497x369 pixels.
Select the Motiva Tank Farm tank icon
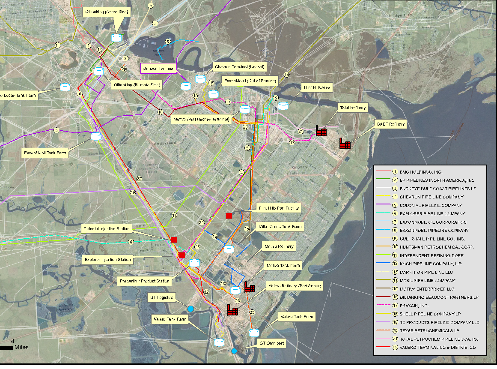(235, 290)
